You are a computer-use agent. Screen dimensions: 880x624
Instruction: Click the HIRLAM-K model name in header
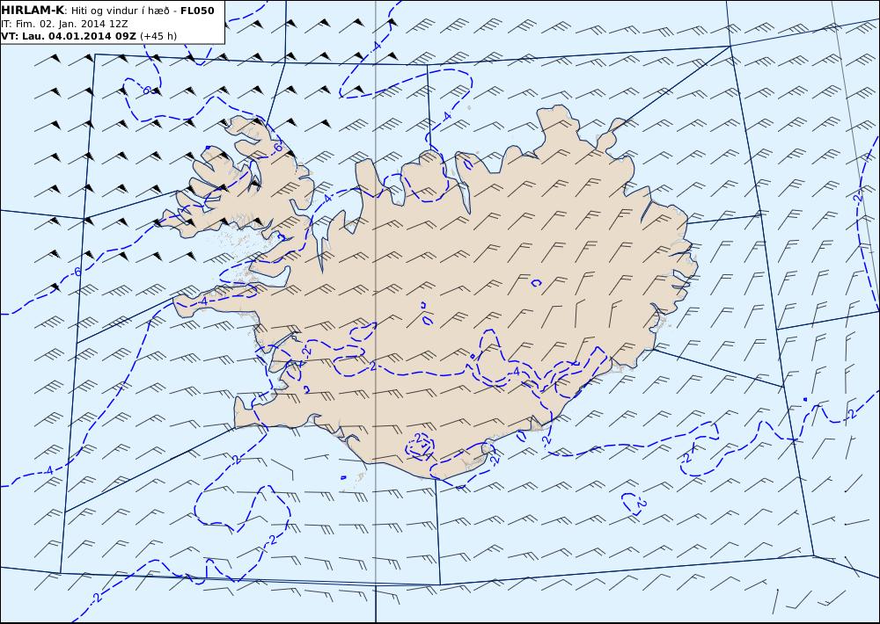pos(33,11)
